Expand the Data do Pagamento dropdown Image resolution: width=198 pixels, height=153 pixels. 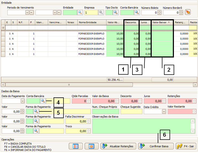22,101
